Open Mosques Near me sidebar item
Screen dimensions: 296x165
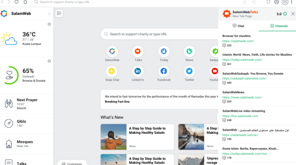(26, 144)
